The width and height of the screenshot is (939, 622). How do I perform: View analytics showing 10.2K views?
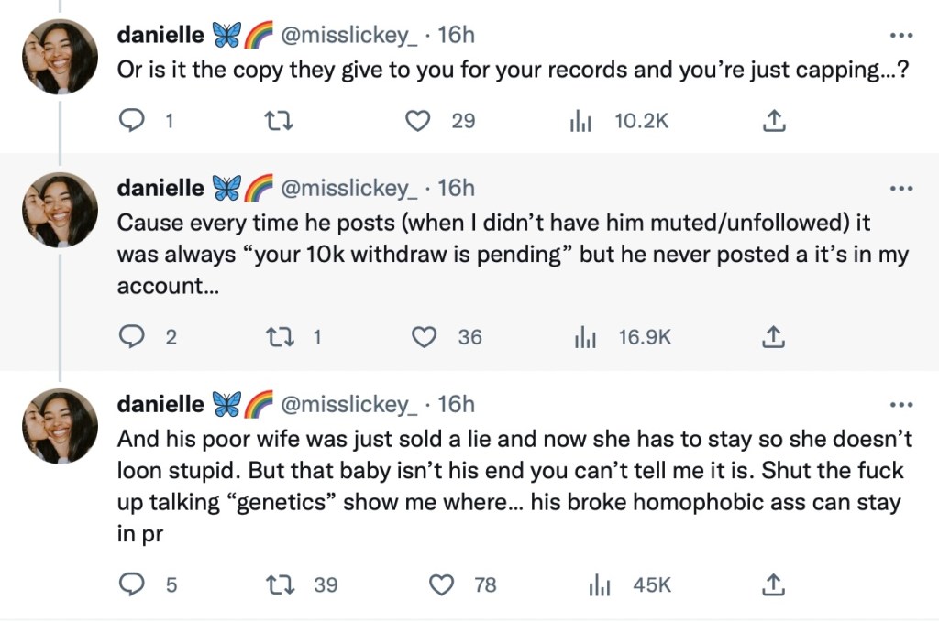coord(582,120)
